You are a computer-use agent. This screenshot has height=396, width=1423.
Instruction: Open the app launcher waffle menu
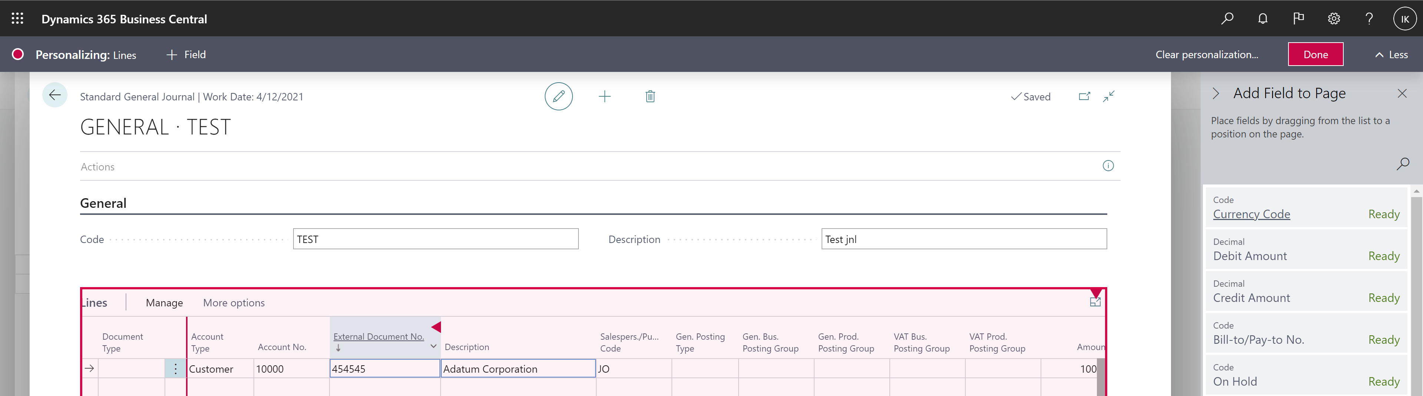click(18, 18)
